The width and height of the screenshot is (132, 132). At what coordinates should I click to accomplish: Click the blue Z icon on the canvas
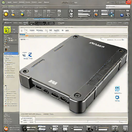30,55
